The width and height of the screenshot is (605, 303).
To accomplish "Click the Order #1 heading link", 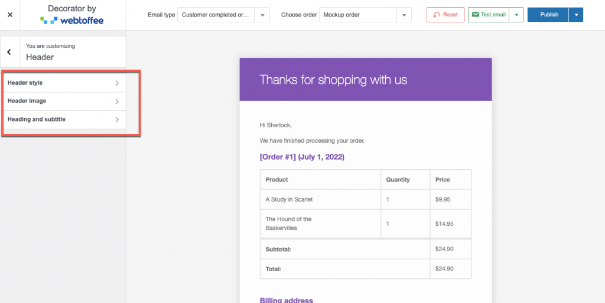I will pyautogui.click(x=302, y=157).
